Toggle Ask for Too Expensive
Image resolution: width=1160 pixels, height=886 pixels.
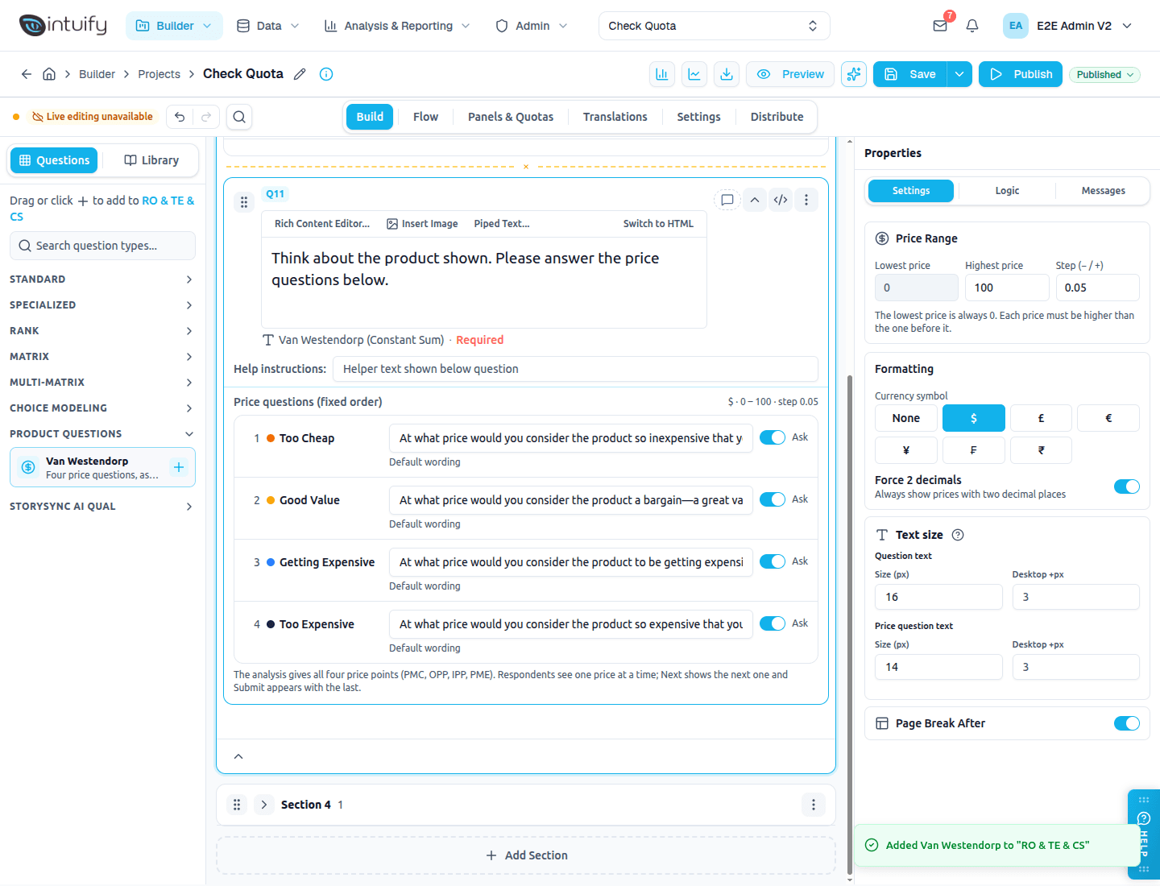click(x=773, y=623)
